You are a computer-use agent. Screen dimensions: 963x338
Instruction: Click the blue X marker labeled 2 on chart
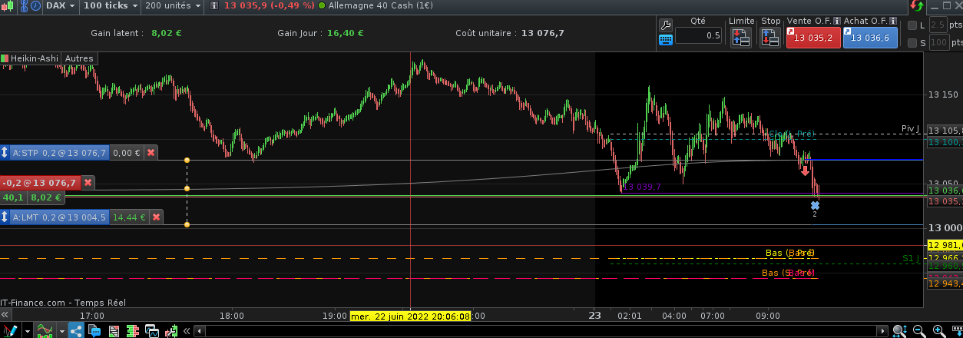pyautogui.click(x=815, y=205)
